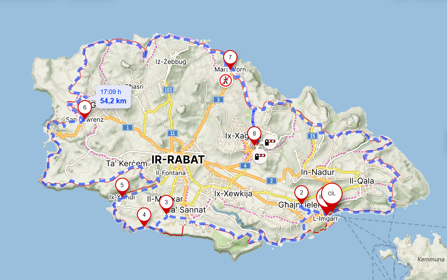Click the Iż-Żebbuġ town label
The image size is (447, 280).
[x=170, y=62]
